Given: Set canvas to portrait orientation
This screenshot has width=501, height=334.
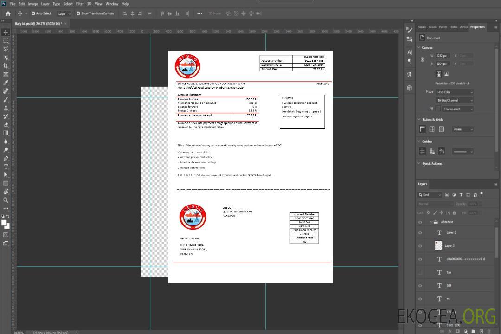Looking at the screenshot, I should coord(439,74).
